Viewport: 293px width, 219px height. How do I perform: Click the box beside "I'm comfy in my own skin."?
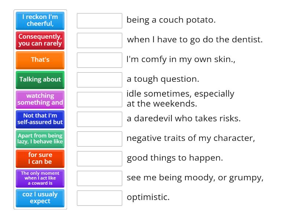pyautogui.click(x=99, y=60)
